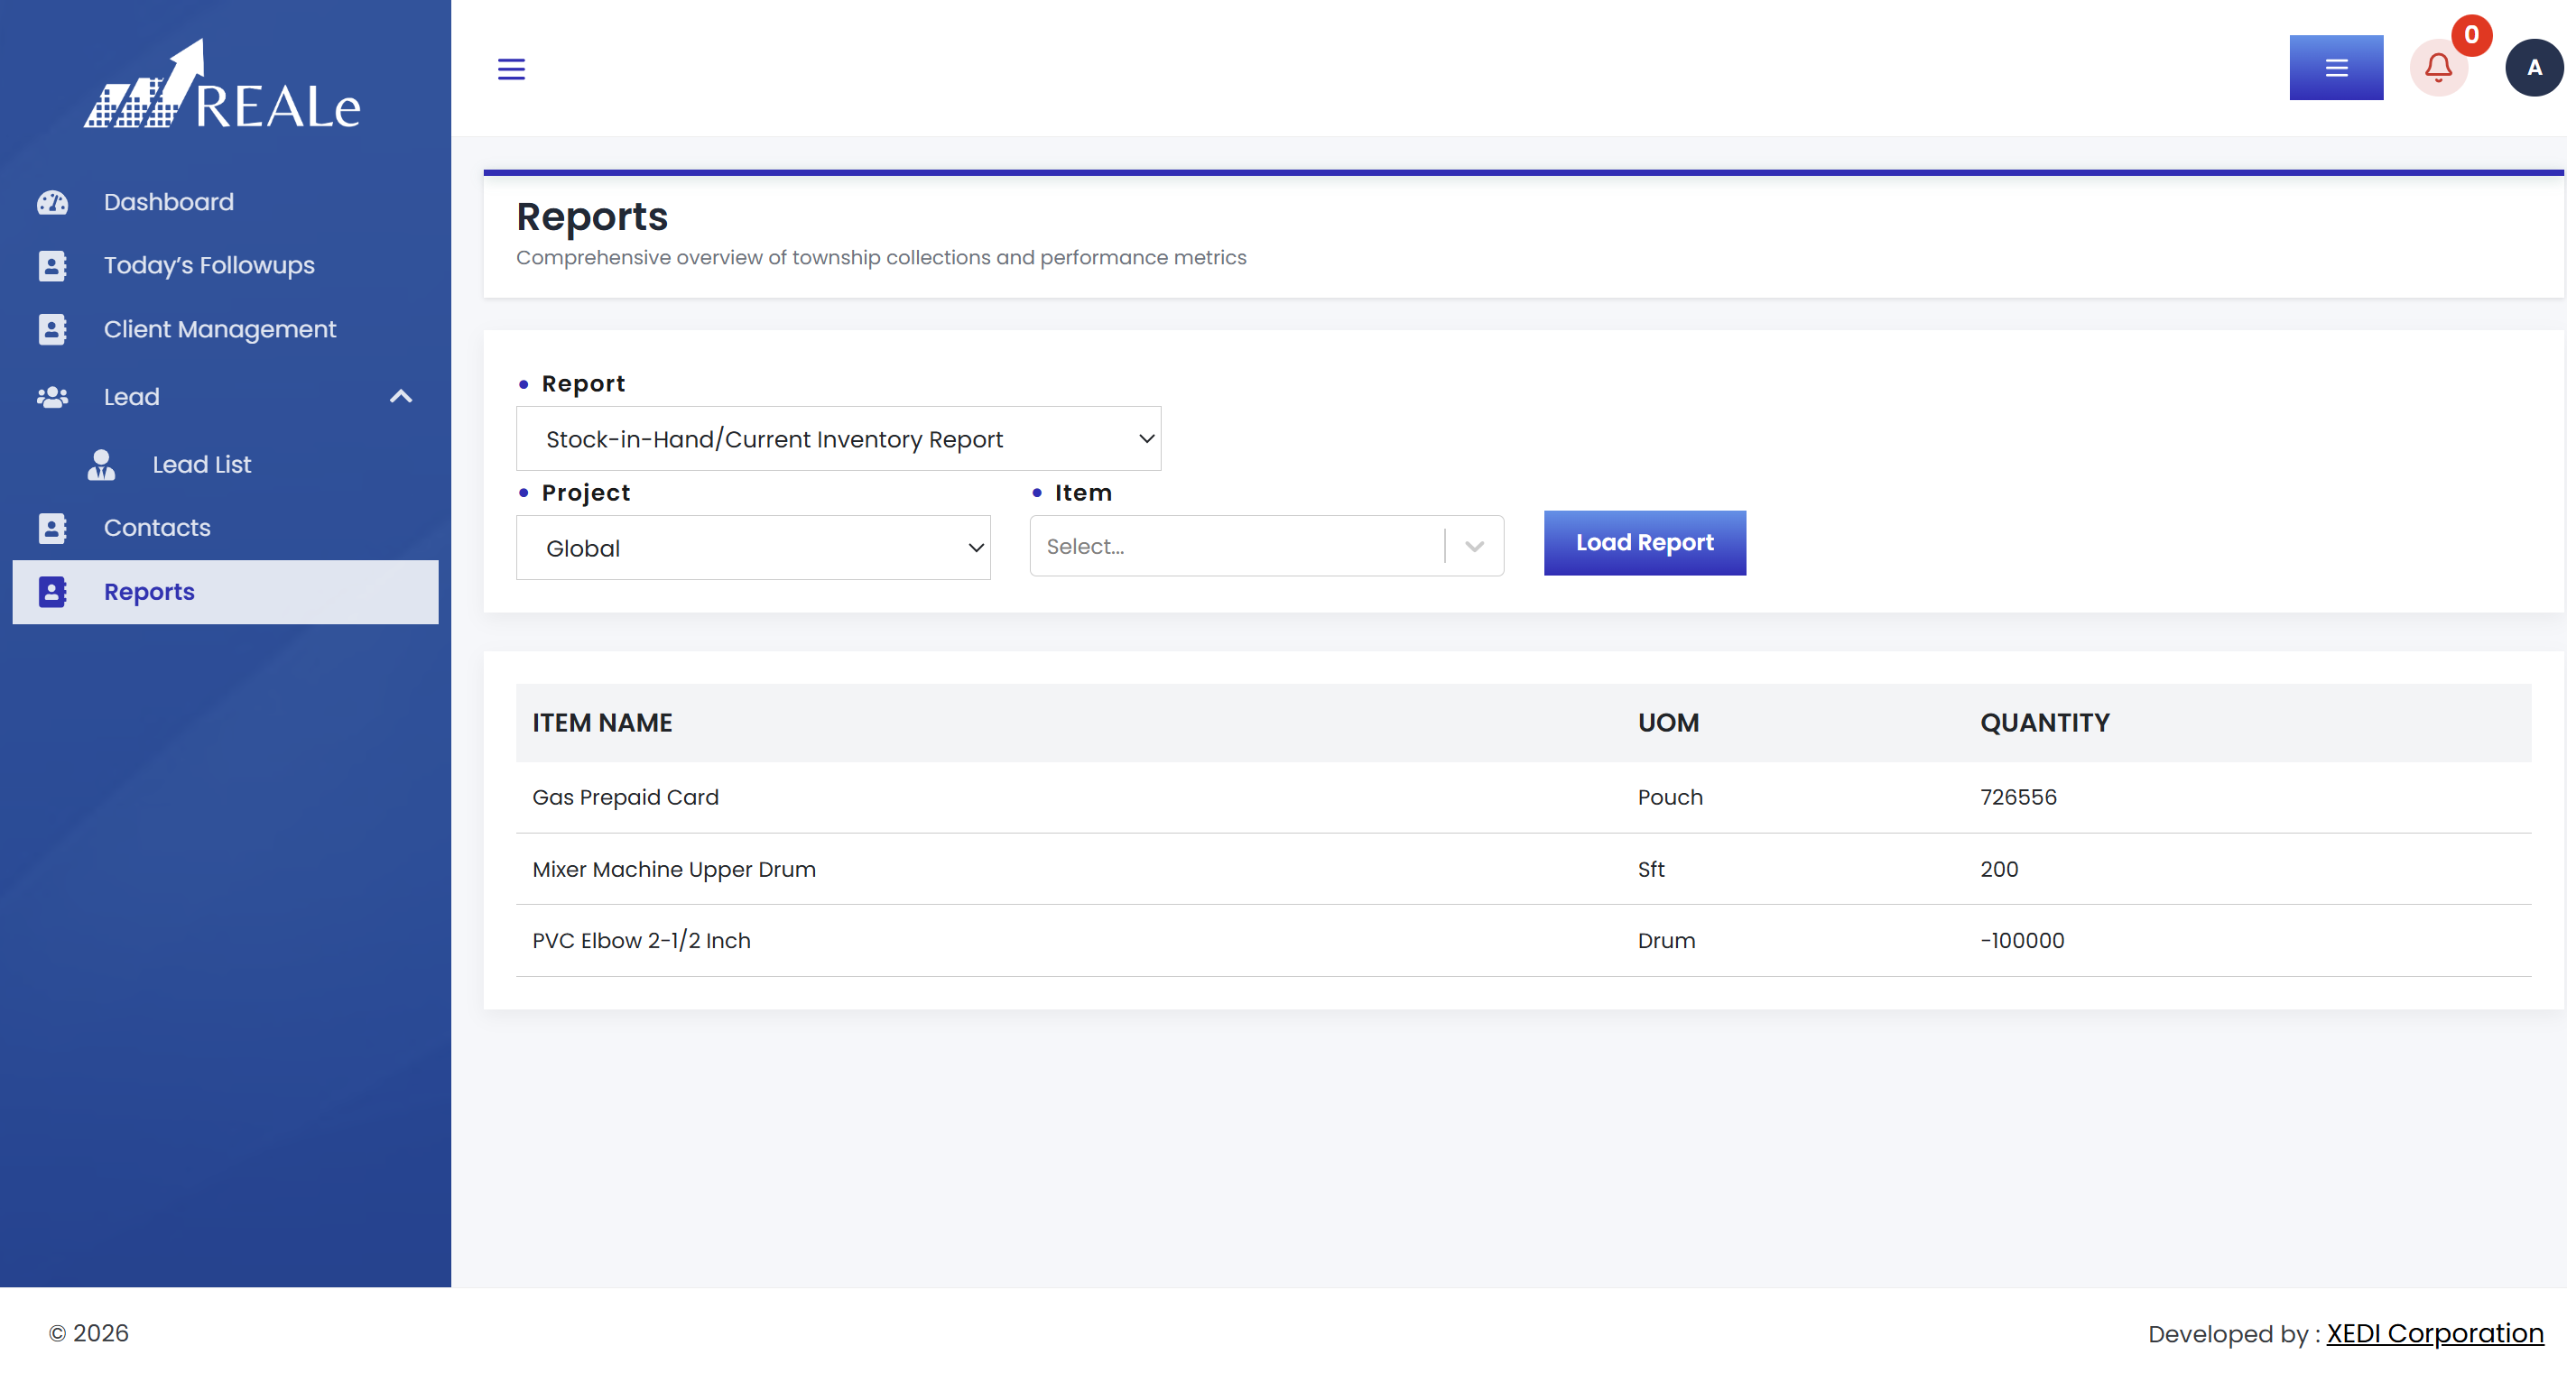Open the user avatar labeled A
Viewport: 2567px width, 1373px height.
(x=2535, y=68)
